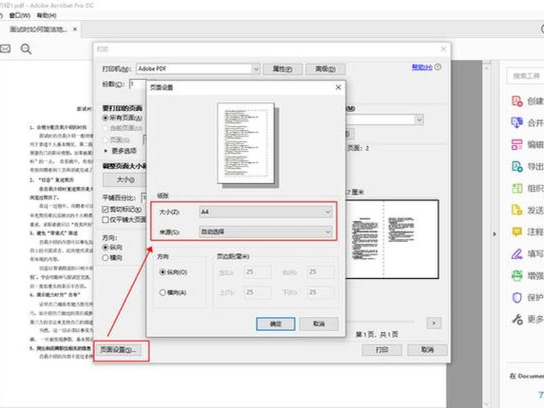Click the 下 margin field showing 25

pyautogui.click(x=320, y=292)
